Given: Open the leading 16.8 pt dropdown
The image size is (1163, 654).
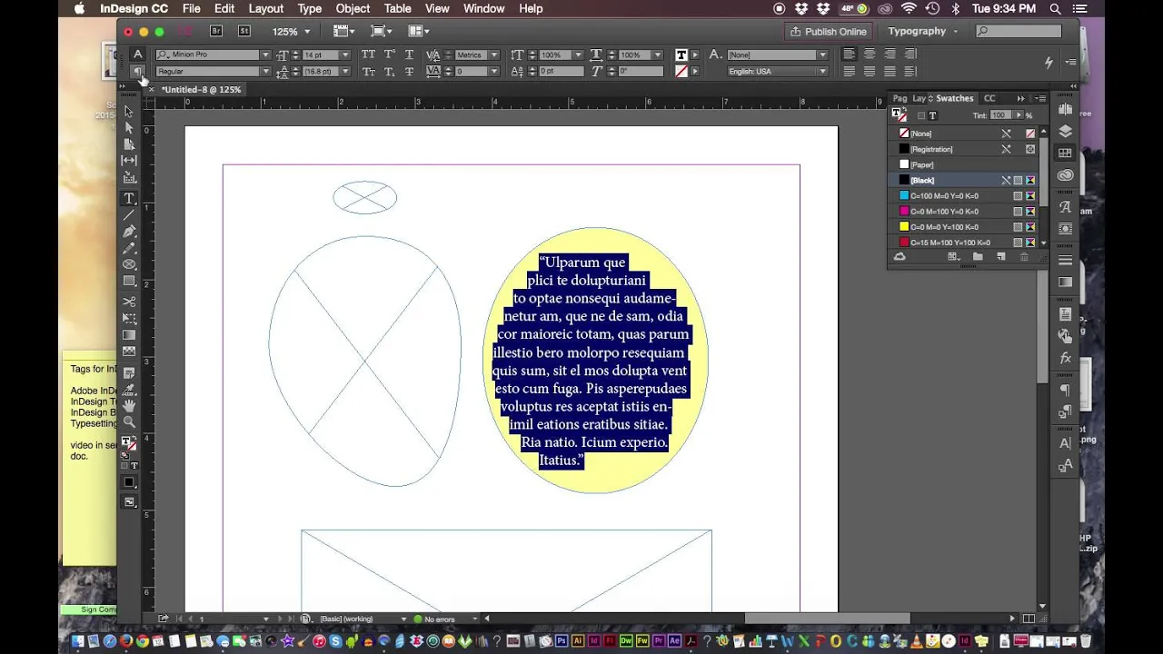Looking at the screenshot, I should [x=345, y=71].
